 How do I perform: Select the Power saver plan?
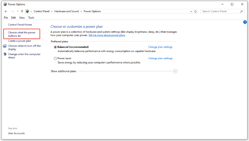pos(55,58)
